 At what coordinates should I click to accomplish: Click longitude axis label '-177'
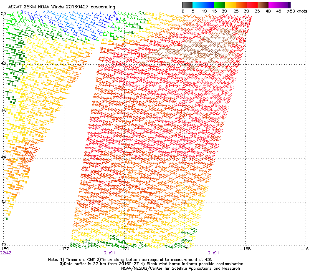[64, 249]
